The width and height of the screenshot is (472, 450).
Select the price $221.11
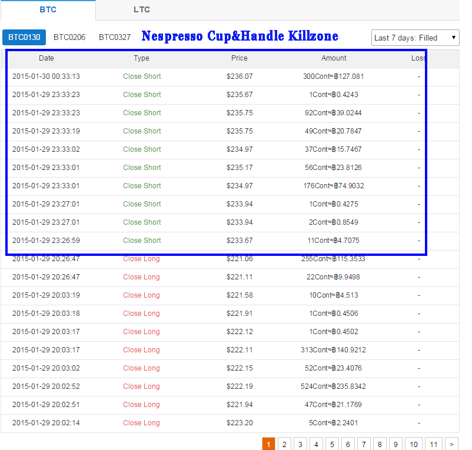(240, 277)
